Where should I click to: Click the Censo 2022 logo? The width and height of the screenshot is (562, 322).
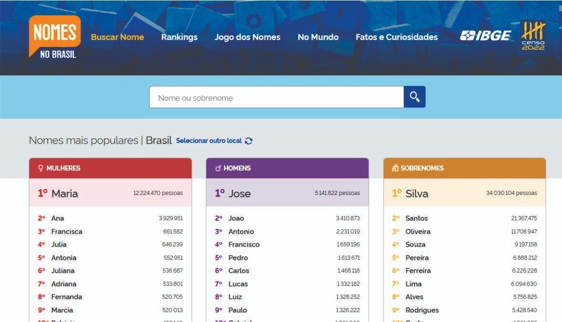point(533,36)
